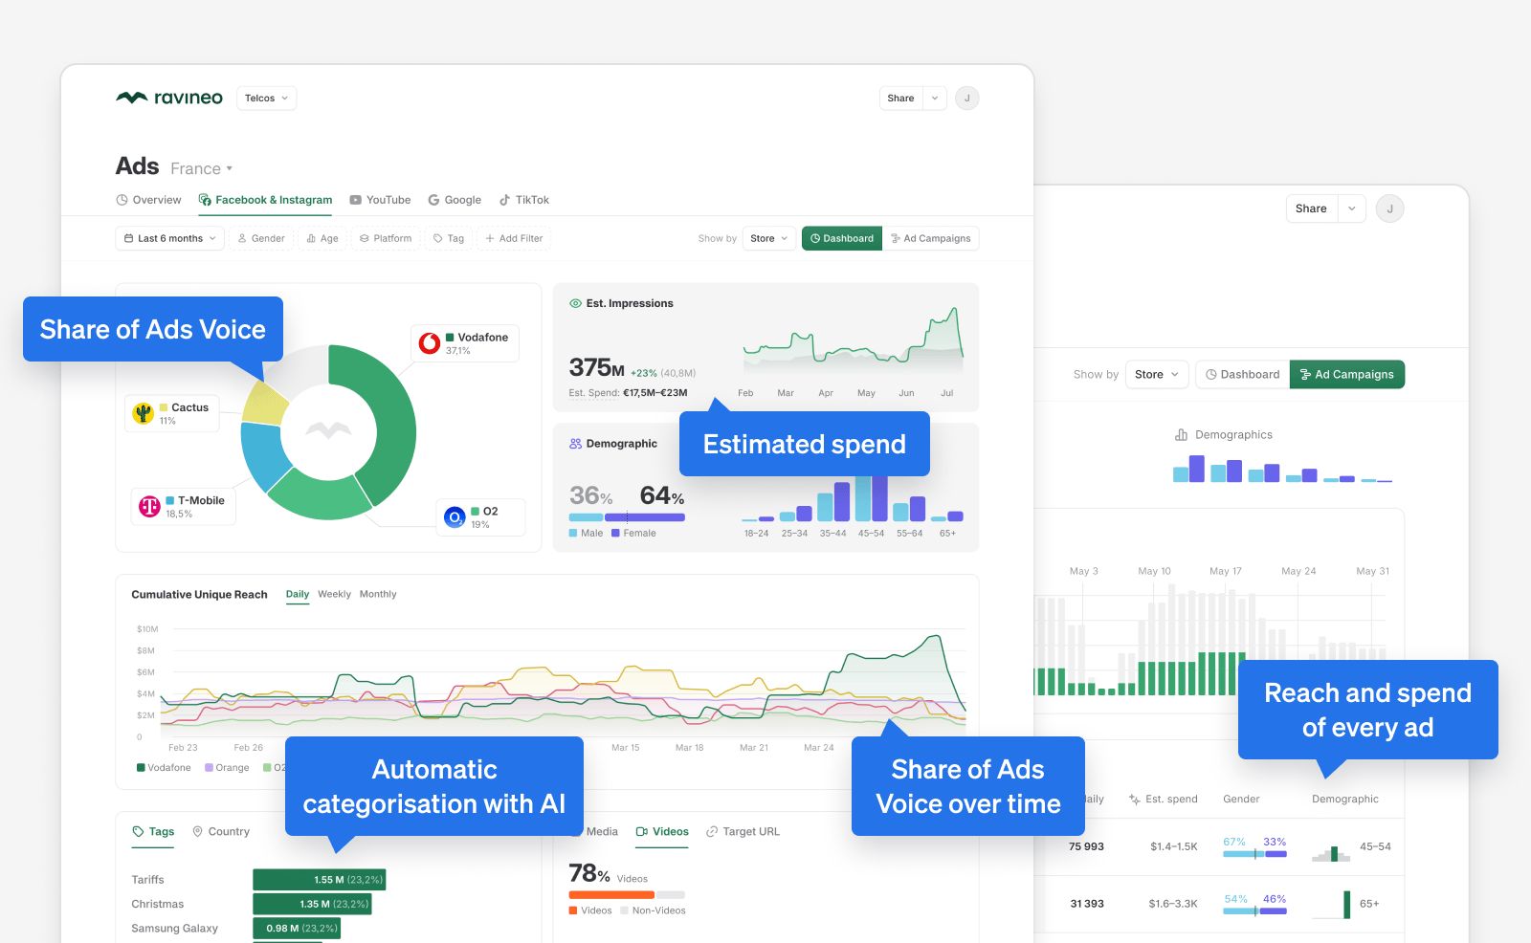This screenshot has width=1531, height=943.
Task: Click the Vodafone logo in the donut legend
Action: pyautogui.click(x=430, y=342)
